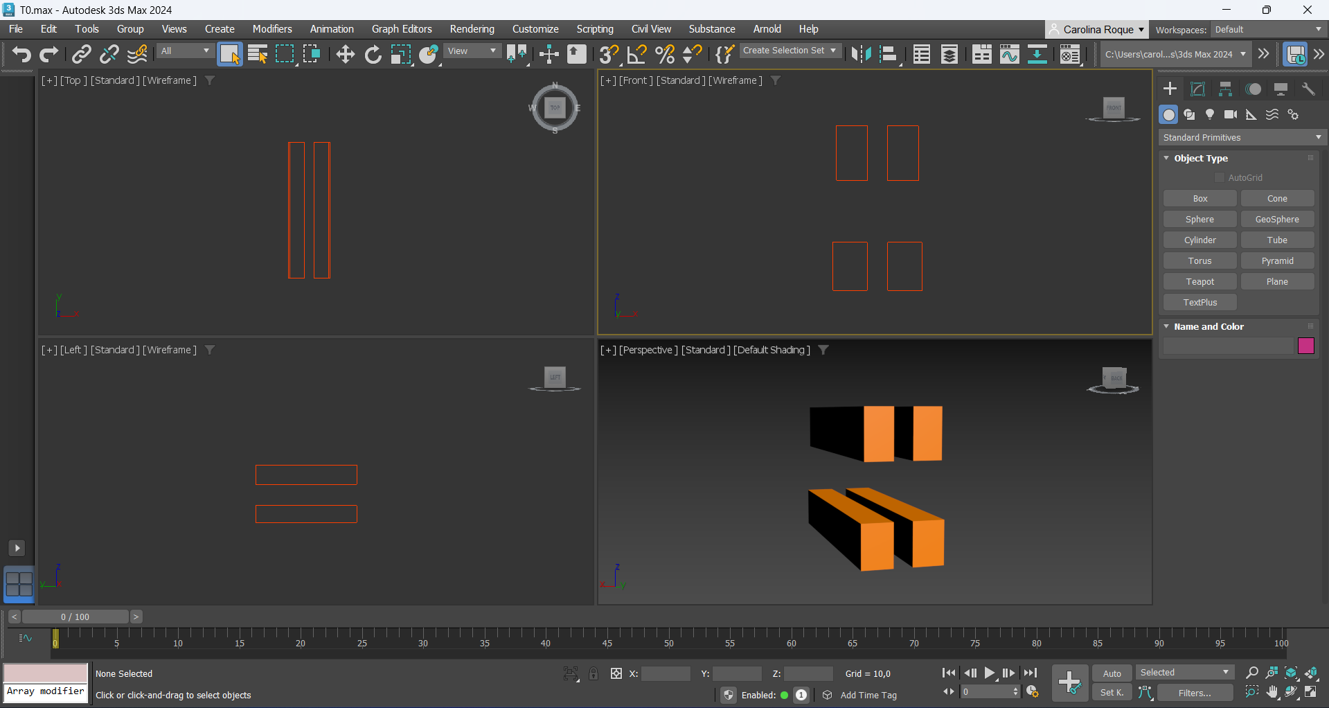Switch to Lights category icon

(1210, 114)
